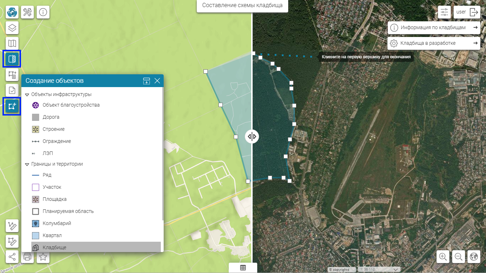This screenshot has width=486, height=273.
Task: Open the basemap gallery icon
Action: click(x=12, y=43)
